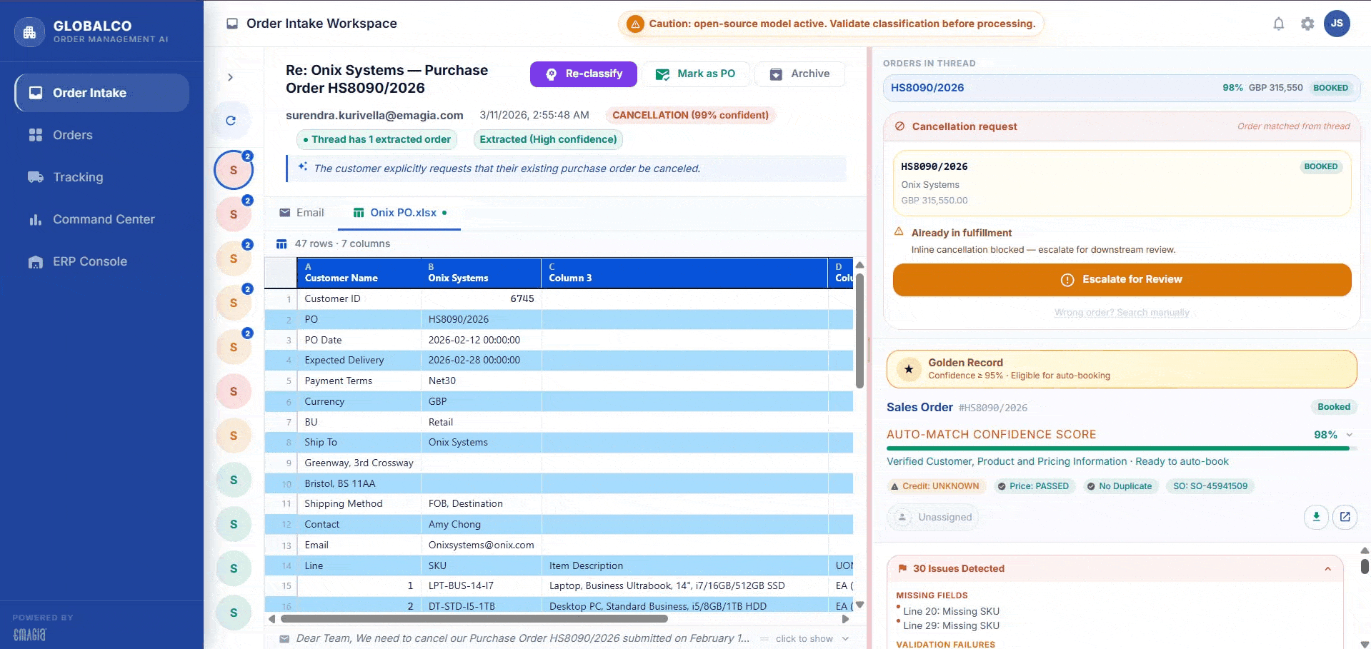This screenshot has width=1371, height=649.
Task: Open the Command Center from sidebar
Action: tap(103, 219)
